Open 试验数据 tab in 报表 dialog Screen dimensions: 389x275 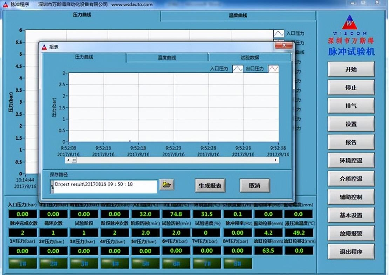coord(250,58)
